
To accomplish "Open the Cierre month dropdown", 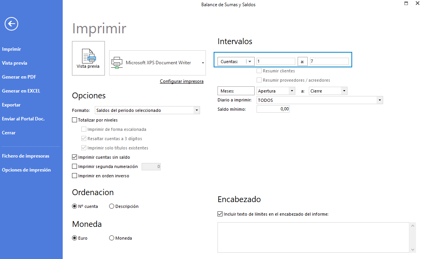I will click(344, 91).
